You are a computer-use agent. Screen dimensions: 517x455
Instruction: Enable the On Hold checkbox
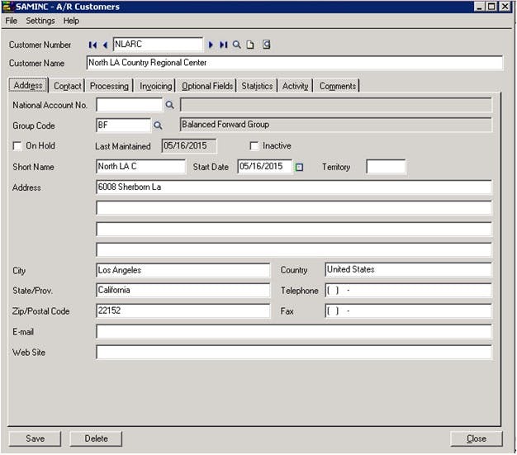pyautogui.click(x=17, y=145)
